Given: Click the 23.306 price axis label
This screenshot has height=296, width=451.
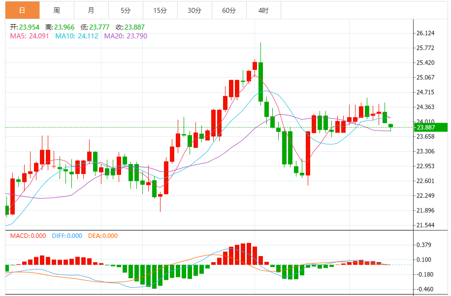Looking at the screenshot, I should click(x=425, y=151).
